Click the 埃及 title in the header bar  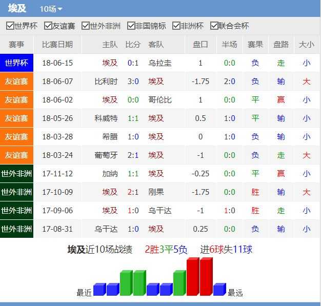coord(17,9)
